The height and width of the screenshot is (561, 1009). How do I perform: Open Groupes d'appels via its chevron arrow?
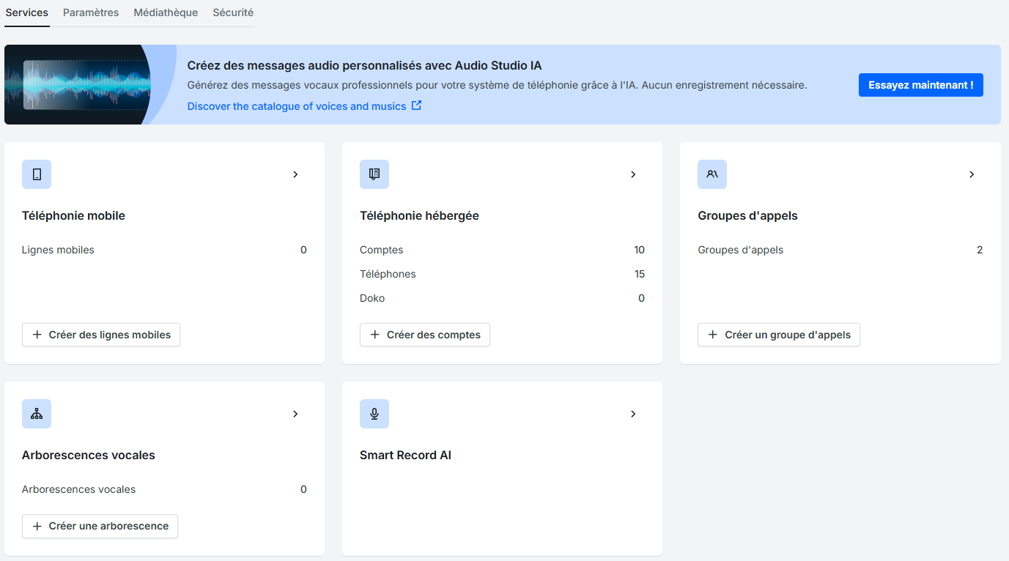[x=972, y=174]
